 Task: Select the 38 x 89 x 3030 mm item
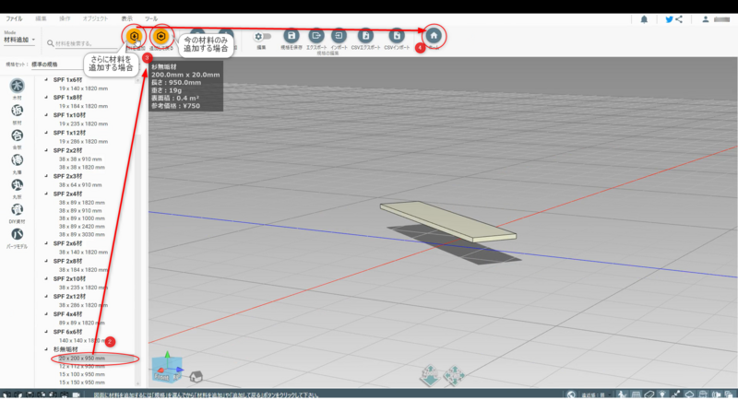(82, 234)
